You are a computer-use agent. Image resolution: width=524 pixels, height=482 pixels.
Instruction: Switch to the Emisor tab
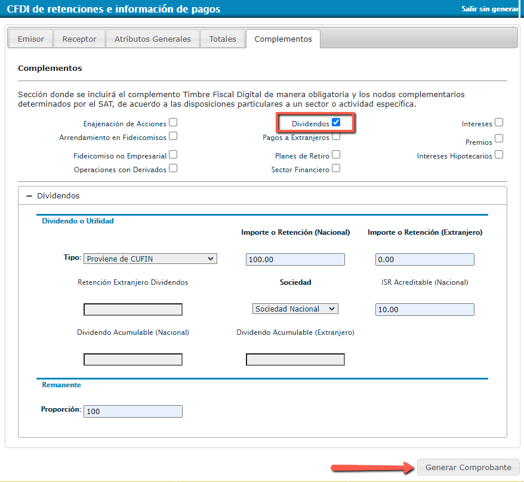pyautogui.click(x=30, y=39)
